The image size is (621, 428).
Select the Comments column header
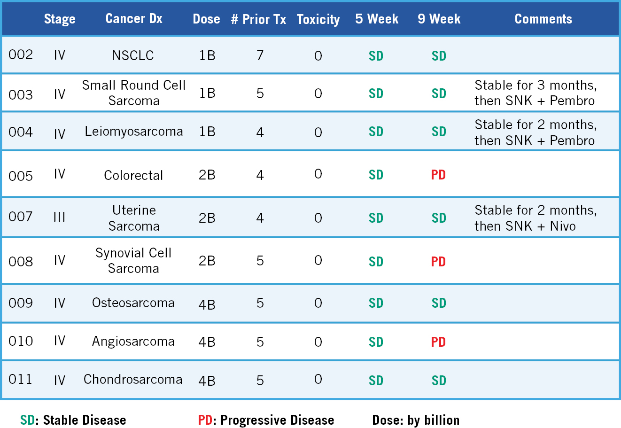coord(543,19)
